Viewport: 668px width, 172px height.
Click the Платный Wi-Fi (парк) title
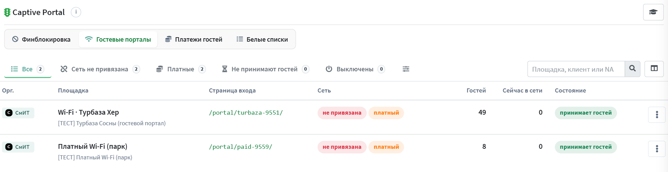[x=92, y=146]
